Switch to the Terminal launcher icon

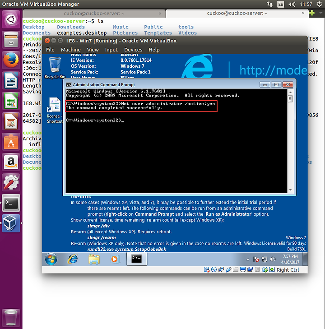tap(11, 203)
